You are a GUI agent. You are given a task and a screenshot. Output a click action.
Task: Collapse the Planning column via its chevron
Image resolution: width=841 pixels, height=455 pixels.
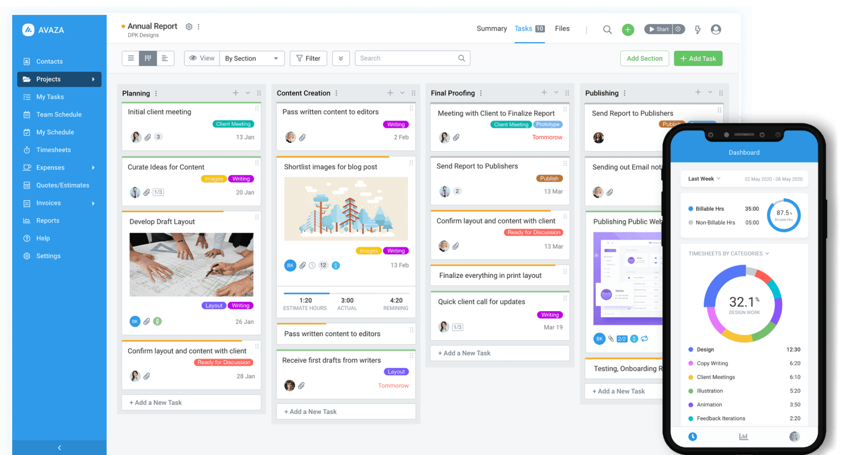[x=247, y=93]
